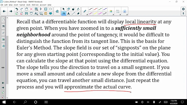This screenshot has height=105, width=187.
Task: Select the Regular Polygons tool
Action: point(73,9)
